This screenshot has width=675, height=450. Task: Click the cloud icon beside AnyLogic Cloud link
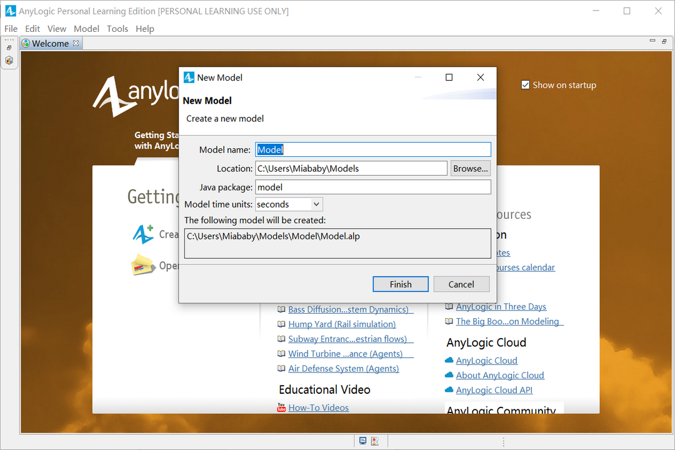tap(449, 360)
